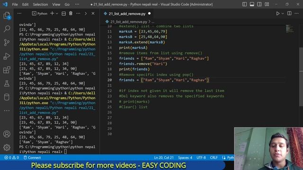Click the terminal panel chevron right arrow
Viewport: 303px width, 170px height.
point(86,14)
